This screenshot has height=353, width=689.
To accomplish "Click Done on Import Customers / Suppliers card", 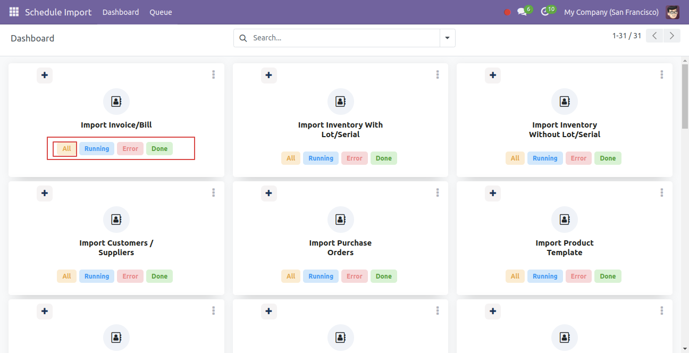I will [x=159, y=276].
